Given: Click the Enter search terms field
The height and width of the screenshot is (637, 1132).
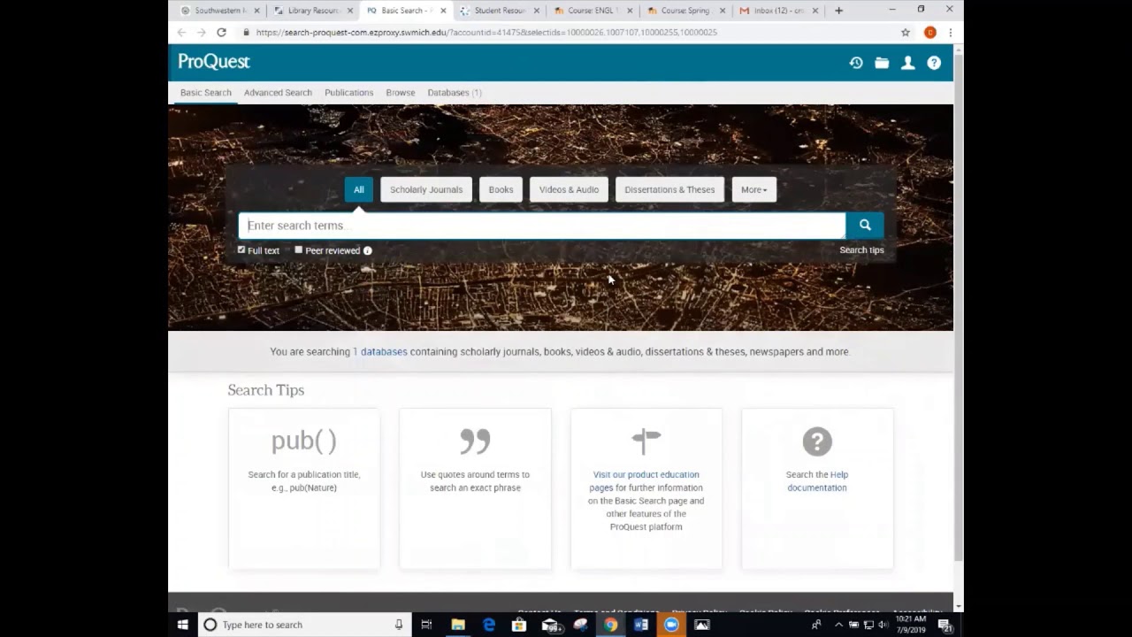Looking at the screenshot, I should (x=542, y=226).
